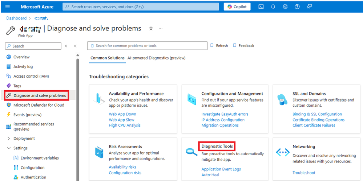This screenshot has width=363, height=181.
Task: Open Client Certificate Failures link
Action: pyautogui.click(x=314, y=125)
